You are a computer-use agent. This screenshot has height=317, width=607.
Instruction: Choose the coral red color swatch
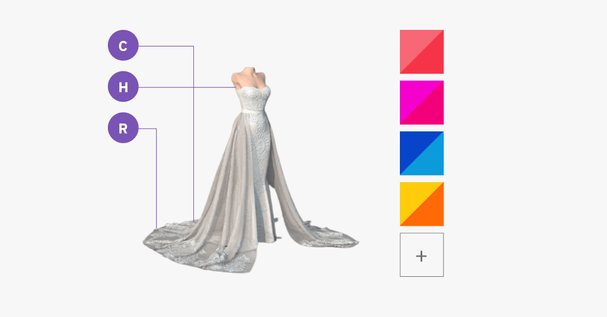[x=421, y=52]
